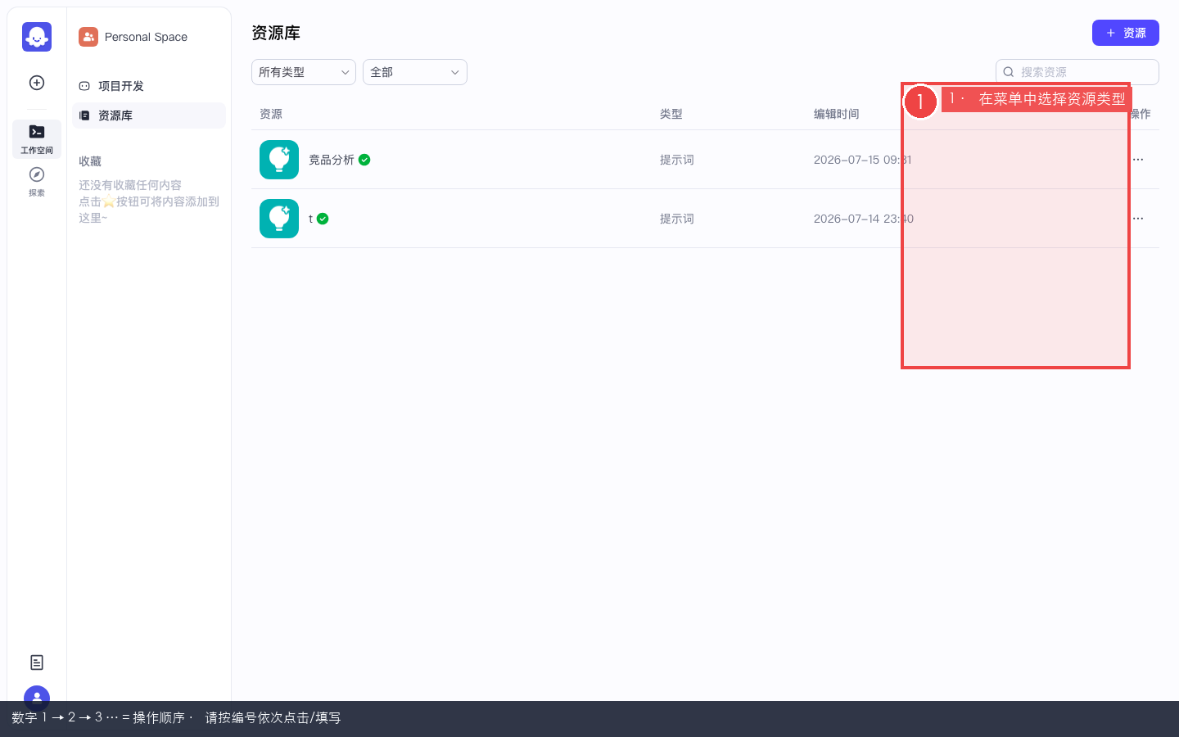Click the create plus circle icon
The width and height of the screenshot is (1179, 737).
(37, 83)
